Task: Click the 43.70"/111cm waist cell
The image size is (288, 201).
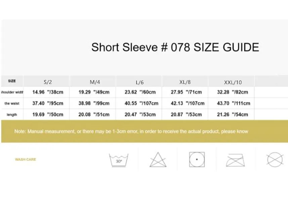Action: coord(232,103)
